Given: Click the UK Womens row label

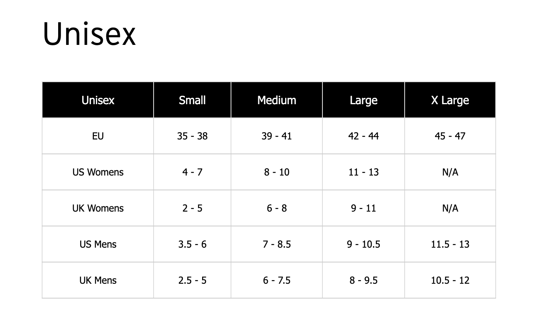Looking at the screenshot, I should pyautogui.click(x=98, y=208).
